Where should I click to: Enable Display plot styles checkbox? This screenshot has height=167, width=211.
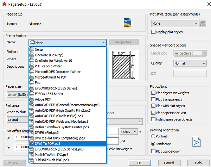click(153, 32)
